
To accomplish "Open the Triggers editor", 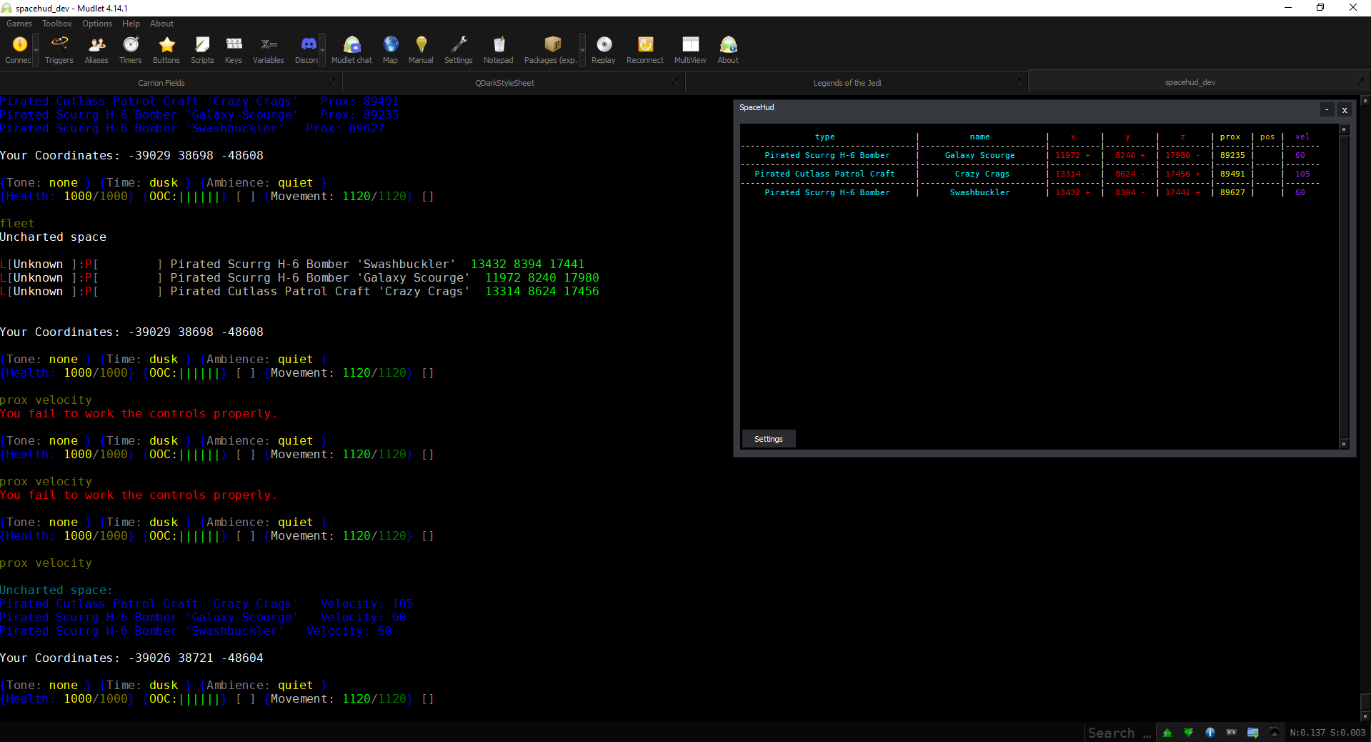I will tap(58, 49).
